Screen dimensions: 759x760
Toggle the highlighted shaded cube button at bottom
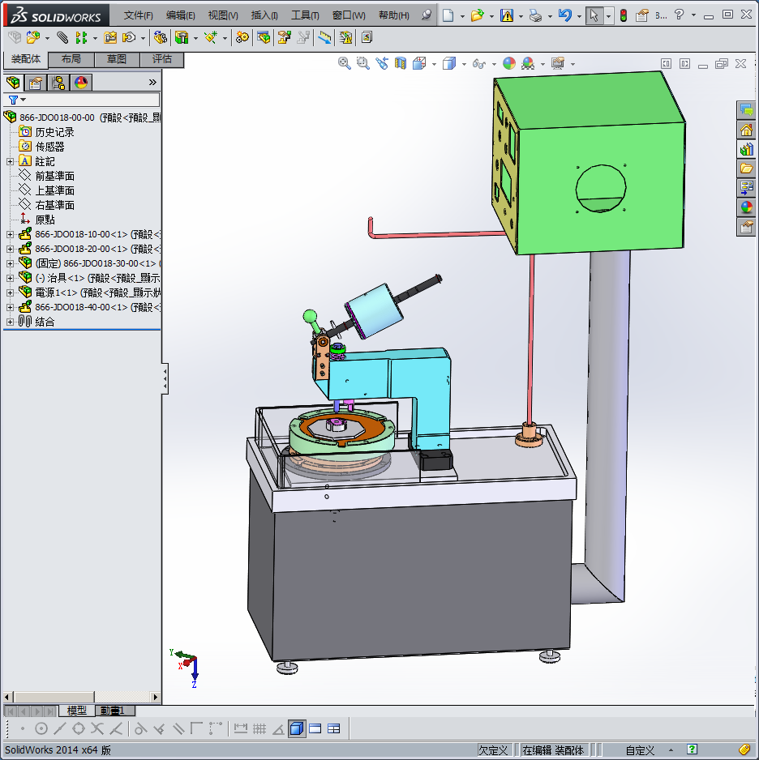(297, 728)
